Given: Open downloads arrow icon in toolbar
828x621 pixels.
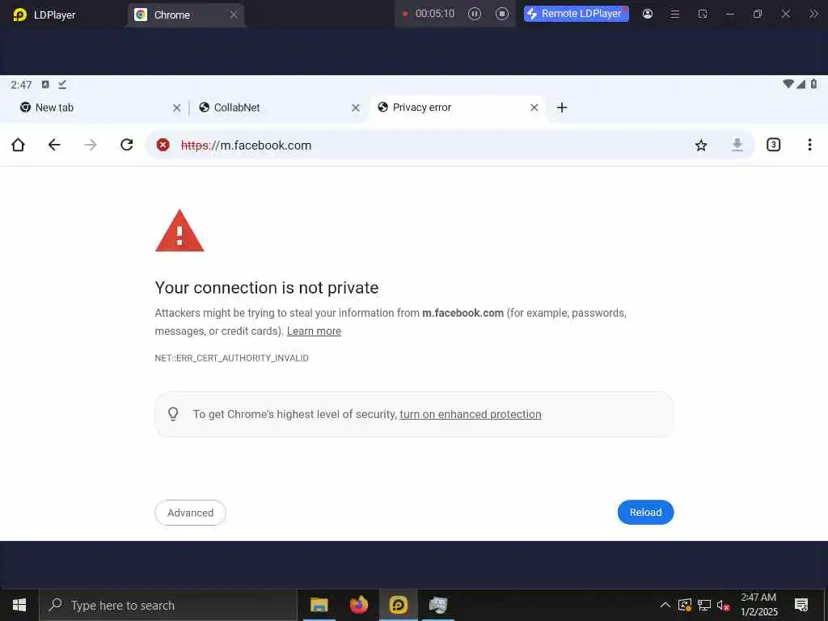Looking at the screenshot, I should coord(737,145).
